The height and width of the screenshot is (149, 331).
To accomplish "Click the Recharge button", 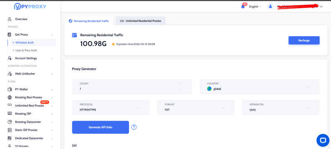I will point(304,40).
